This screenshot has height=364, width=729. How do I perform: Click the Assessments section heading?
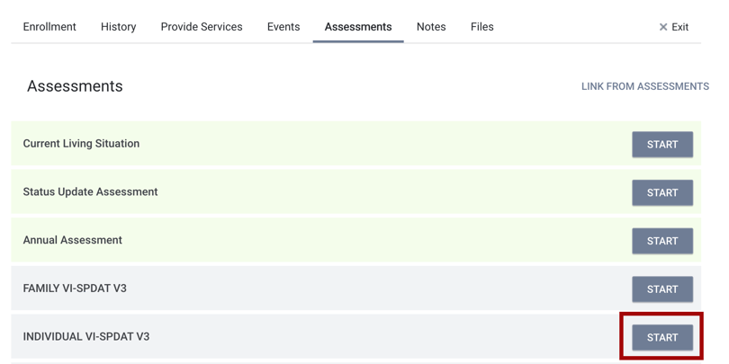(75, 86)
